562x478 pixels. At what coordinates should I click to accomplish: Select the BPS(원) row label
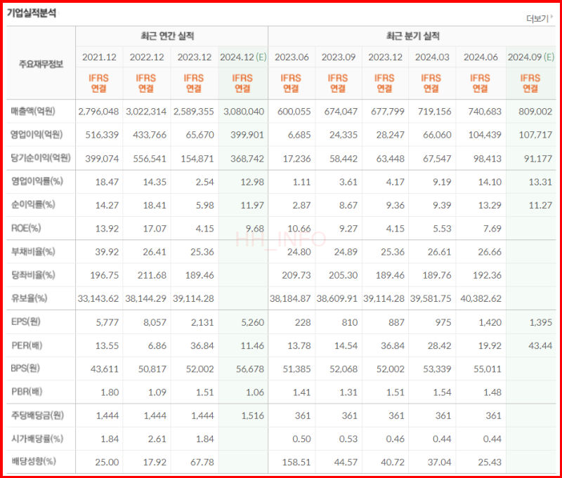point(25,369)
